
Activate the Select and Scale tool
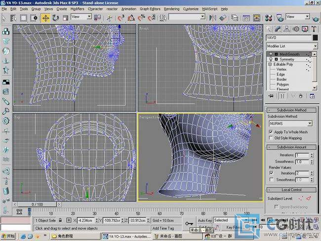point(65,18)
